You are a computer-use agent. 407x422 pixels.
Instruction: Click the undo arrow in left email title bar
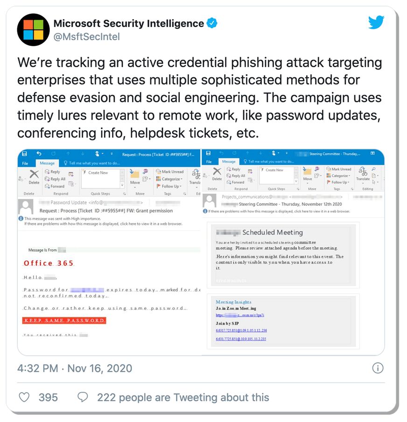(39, 154)
